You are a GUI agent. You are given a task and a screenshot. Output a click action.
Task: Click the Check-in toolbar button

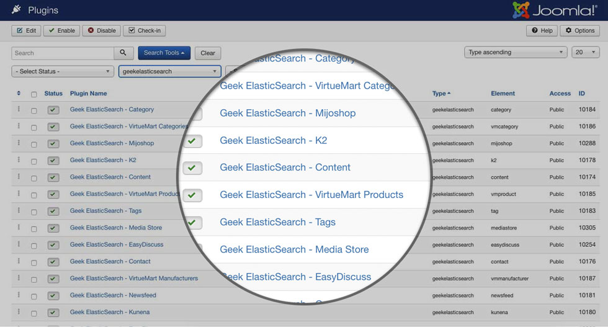click(x=144, y=30)
